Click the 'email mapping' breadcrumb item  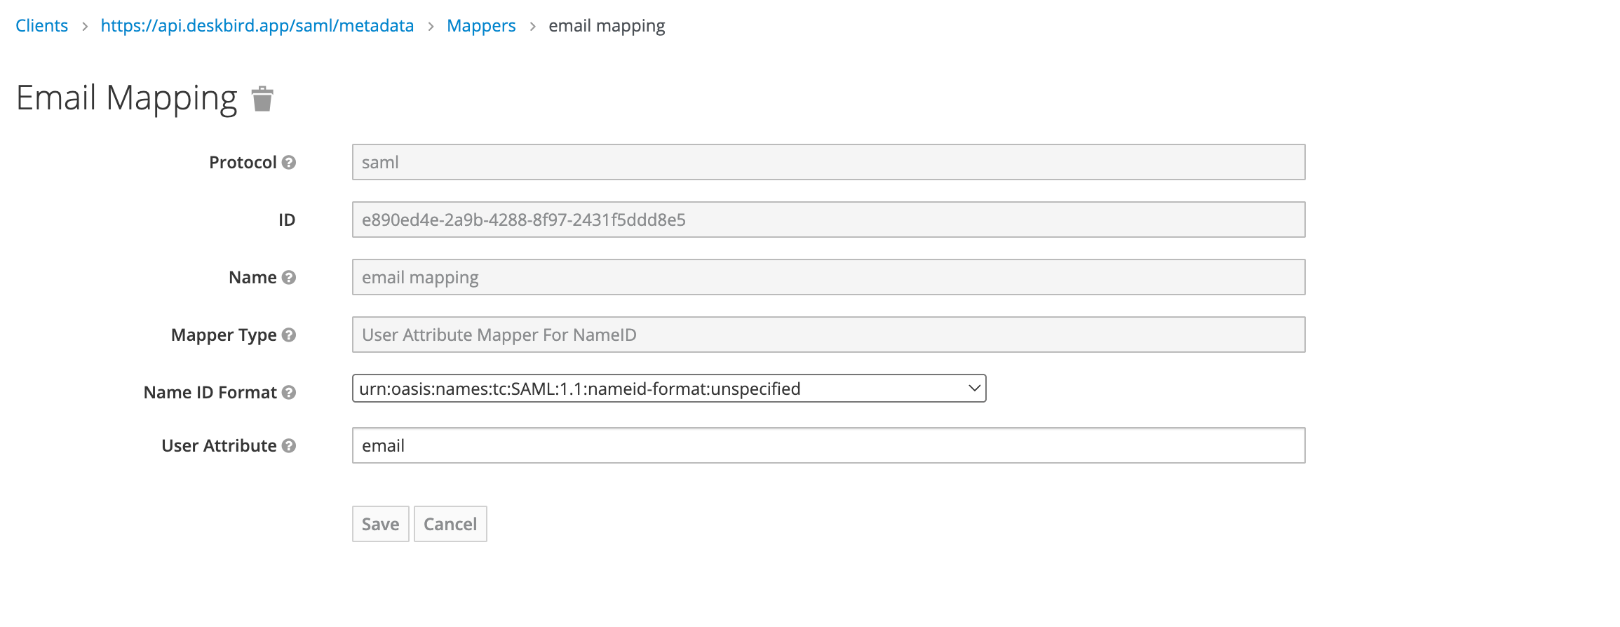(x=607, y=26)
